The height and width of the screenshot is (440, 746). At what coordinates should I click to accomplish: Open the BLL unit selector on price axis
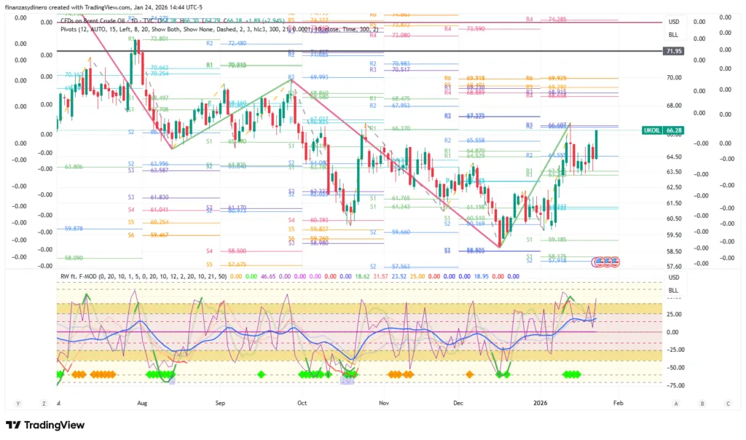pos(674,35)
